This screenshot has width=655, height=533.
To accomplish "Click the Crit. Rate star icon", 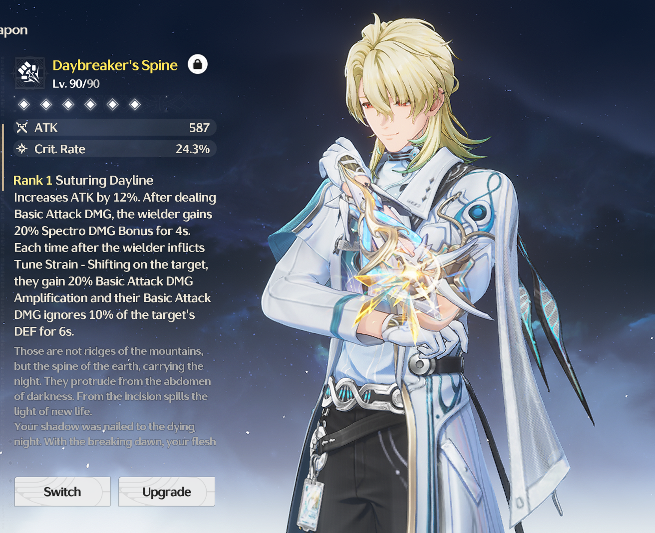I will [x=21, y=149].
